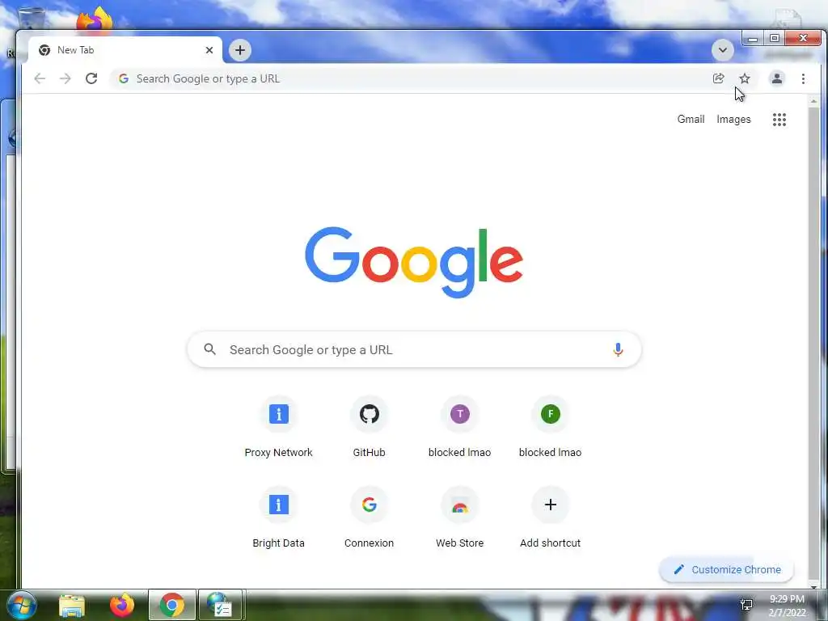Open the Images link

[x=733, y=120]
